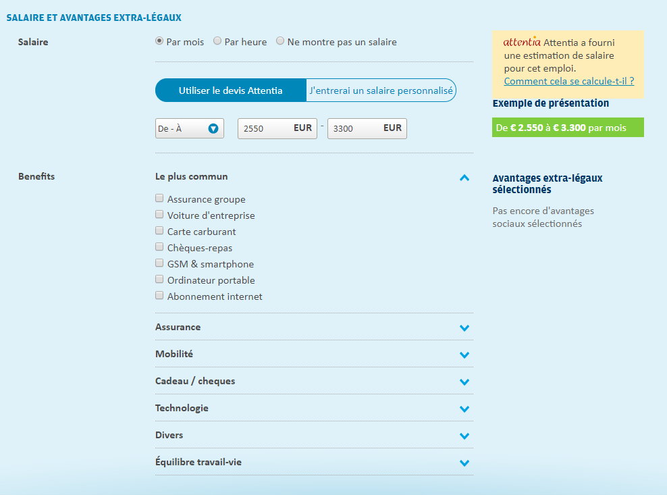
Task: Click the 'Assurance' section title
Action: click(x=178, y=327)
